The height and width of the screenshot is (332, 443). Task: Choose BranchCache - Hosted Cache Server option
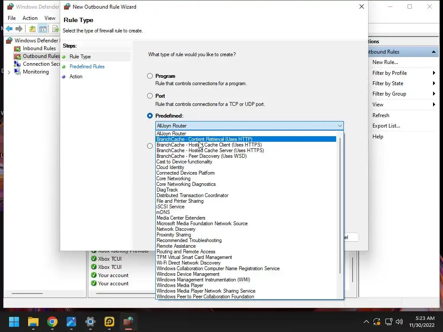click(246, 150)
